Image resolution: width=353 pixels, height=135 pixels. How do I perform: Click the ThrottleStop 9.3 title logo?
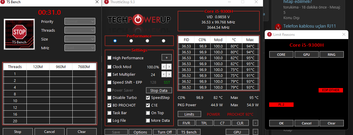106,2
